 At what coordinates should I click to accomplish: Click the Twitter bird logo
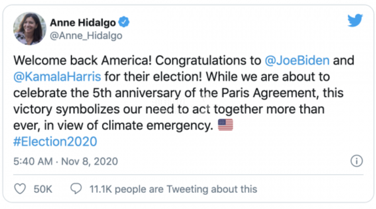[x=355, y=21]
